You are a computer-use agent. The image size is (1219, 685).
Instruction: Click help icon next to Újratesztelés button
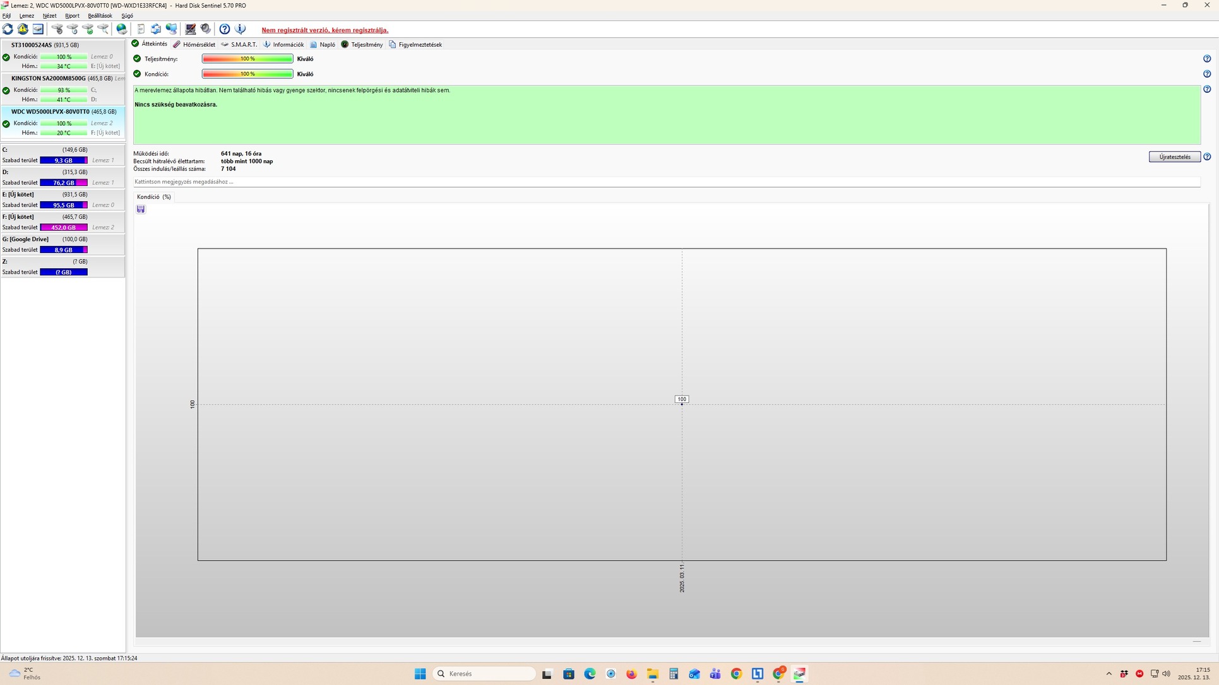point(1206,157)
